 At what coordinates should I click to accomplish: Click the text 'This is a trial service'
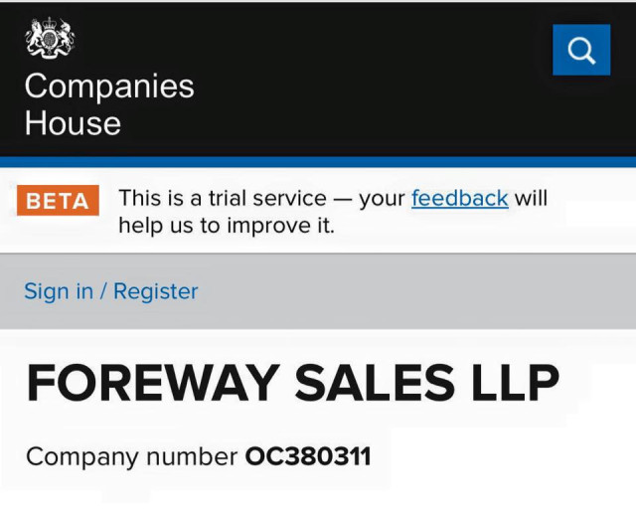[x=222, y=198]
